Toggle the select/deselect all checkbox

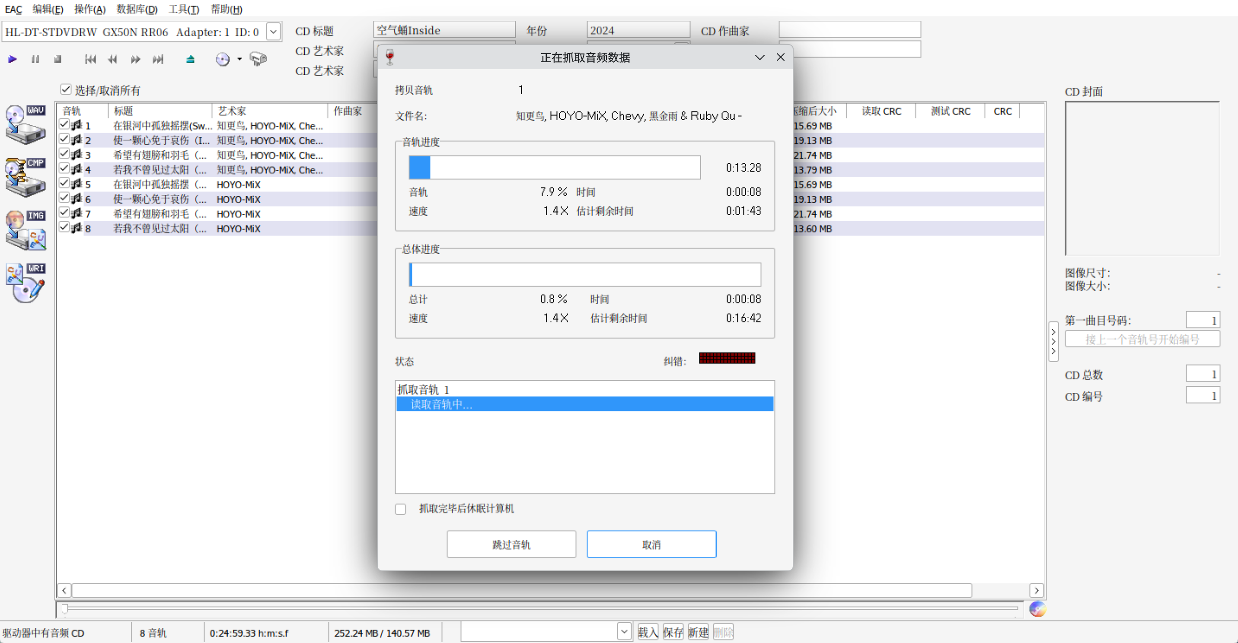pos(66,89)
